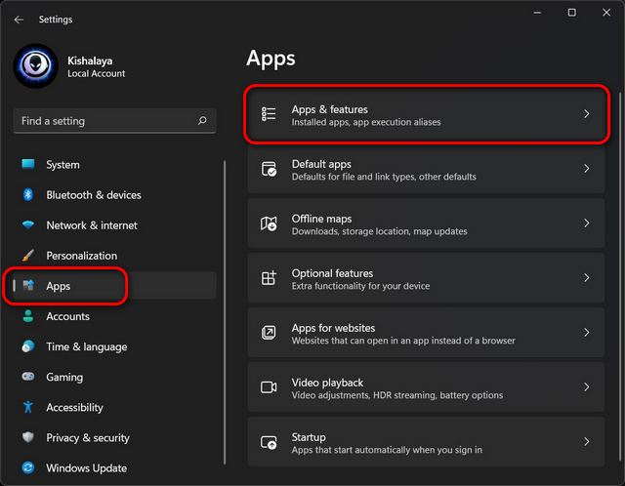Open Network & internet settings

coord(92,225)
